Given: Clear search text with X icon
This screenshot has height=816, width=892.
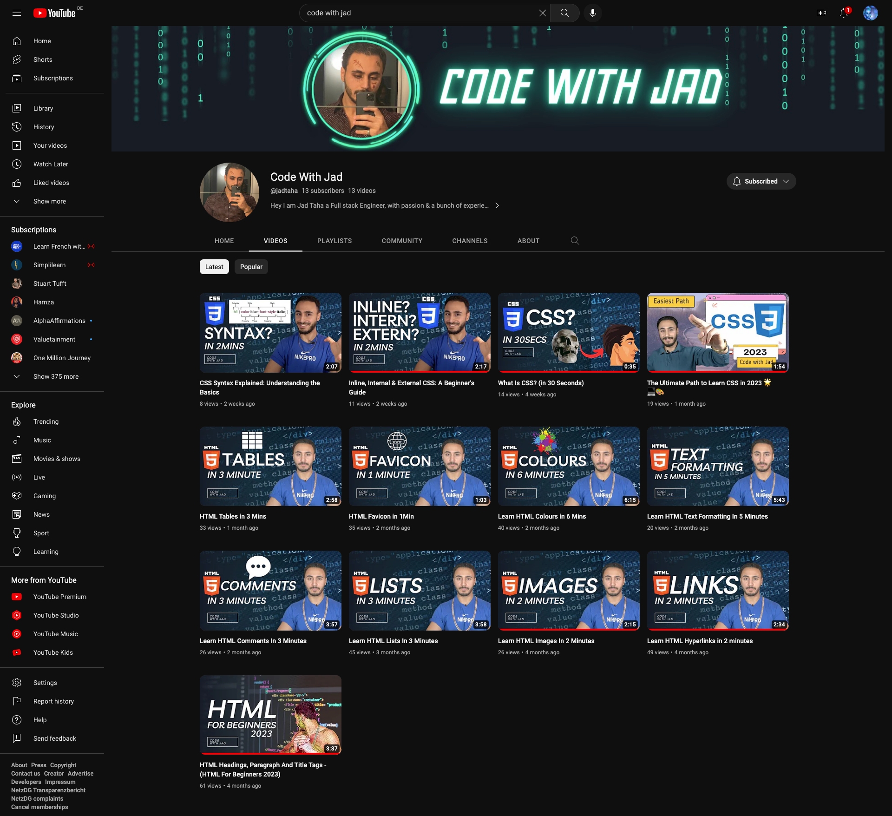Looking at the screenshot, I should [542, 13].
